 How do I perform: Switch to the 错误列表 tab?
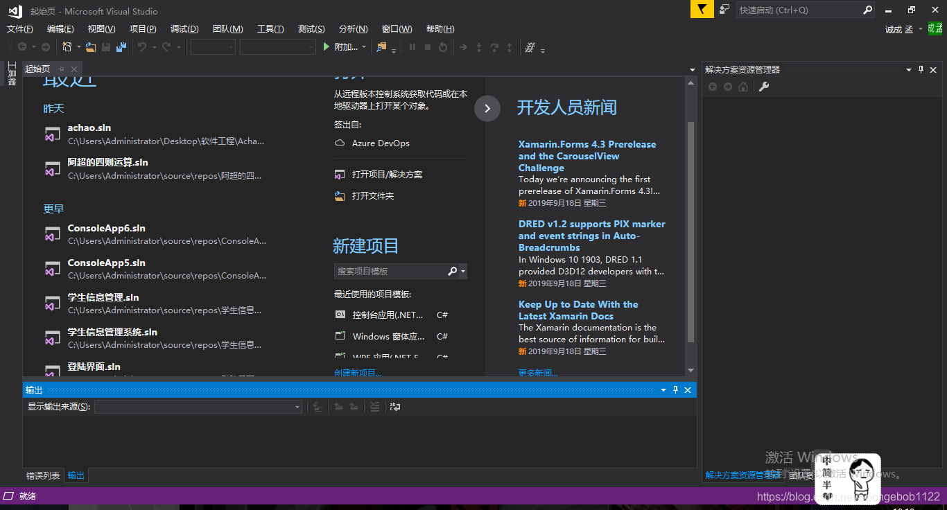point(43,475)
